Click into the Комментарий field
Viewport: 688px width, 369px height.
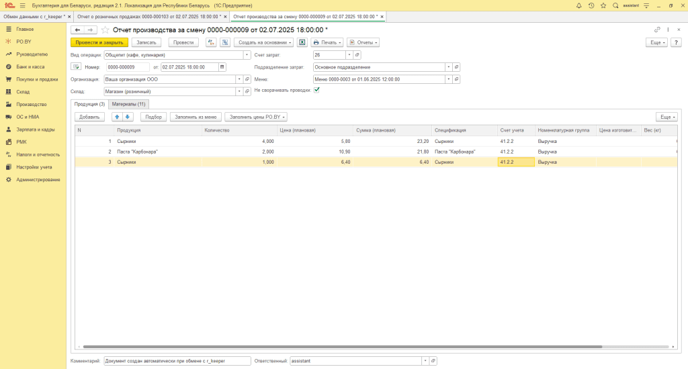tap(177, 361)
